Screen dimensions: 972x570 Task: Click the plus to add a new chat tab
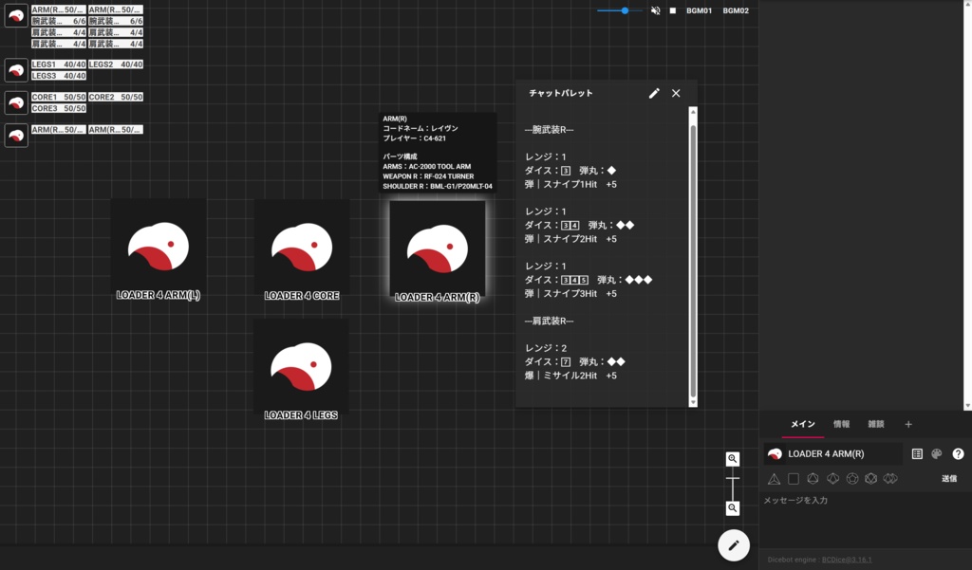tap(908, 424)
